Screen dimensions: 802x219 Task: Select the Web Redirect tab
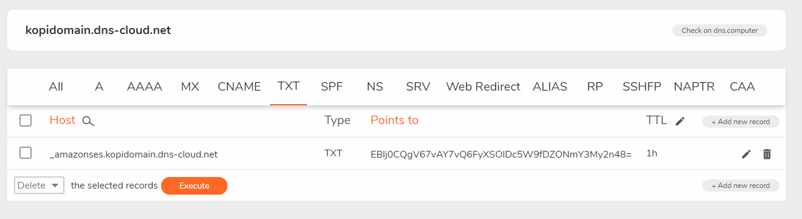(483, 86)
